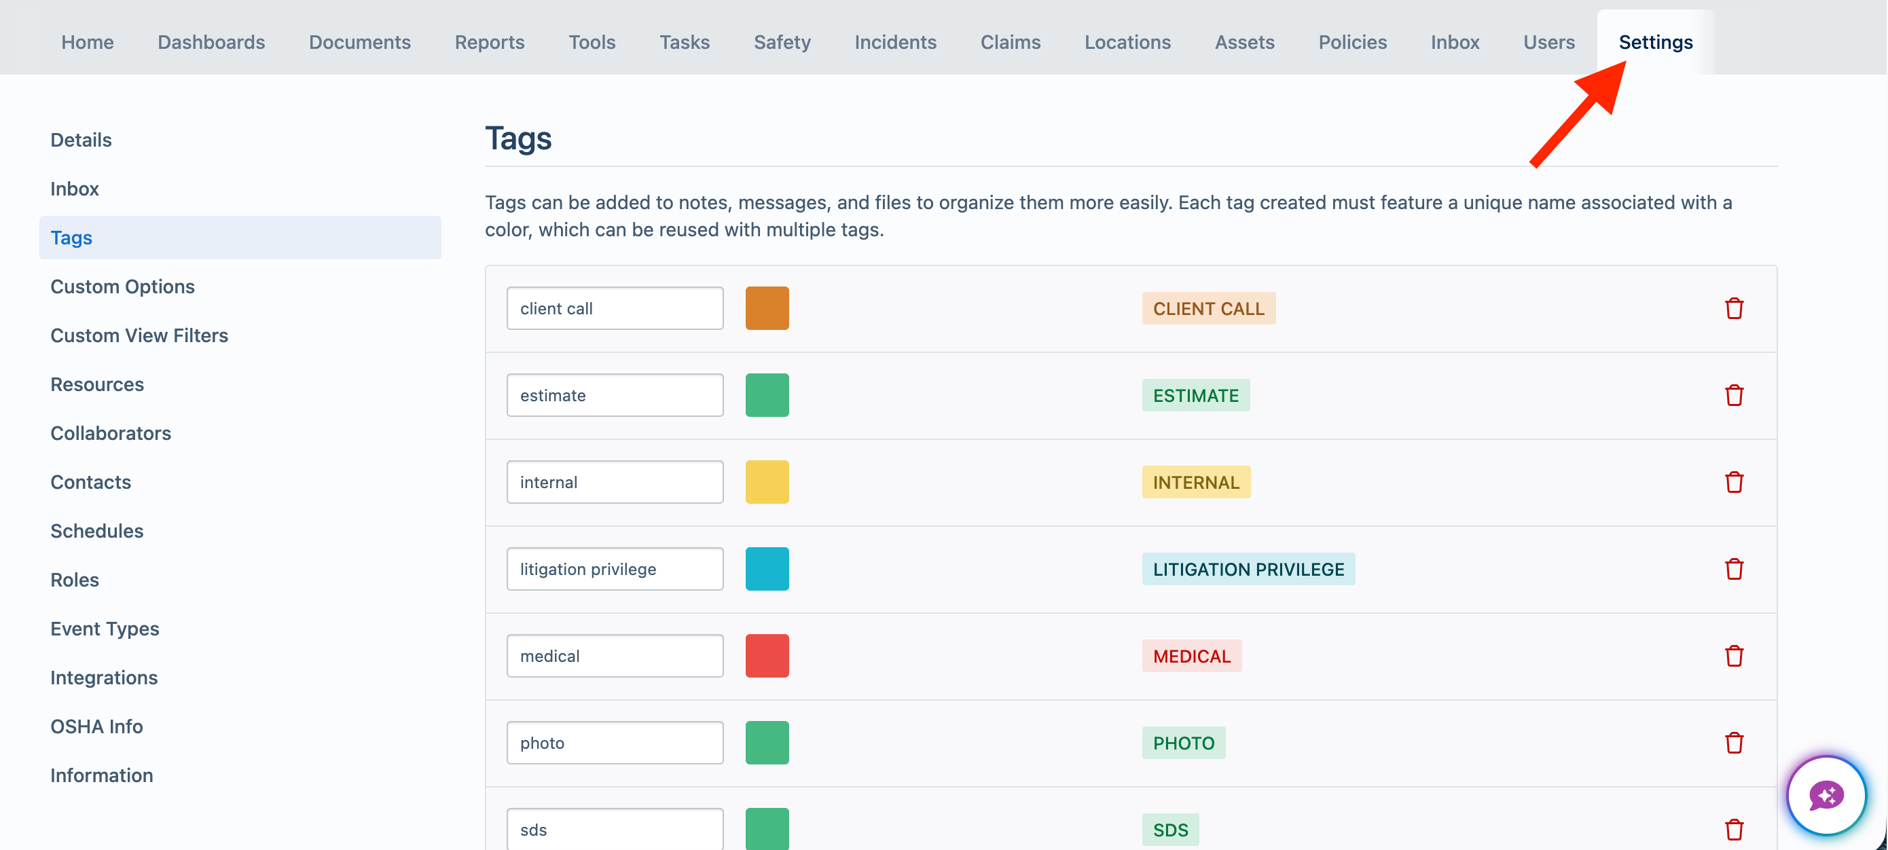Viewport: 1888px width, 850px height.
Task: Change the internal yellow color swatch
Action: pyautogui.click(x=767, y=482)
